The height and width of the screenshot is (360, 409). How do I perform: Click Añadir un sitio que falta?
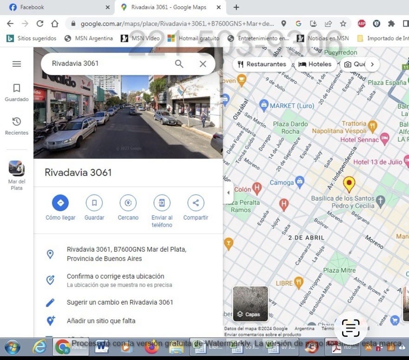128,321
